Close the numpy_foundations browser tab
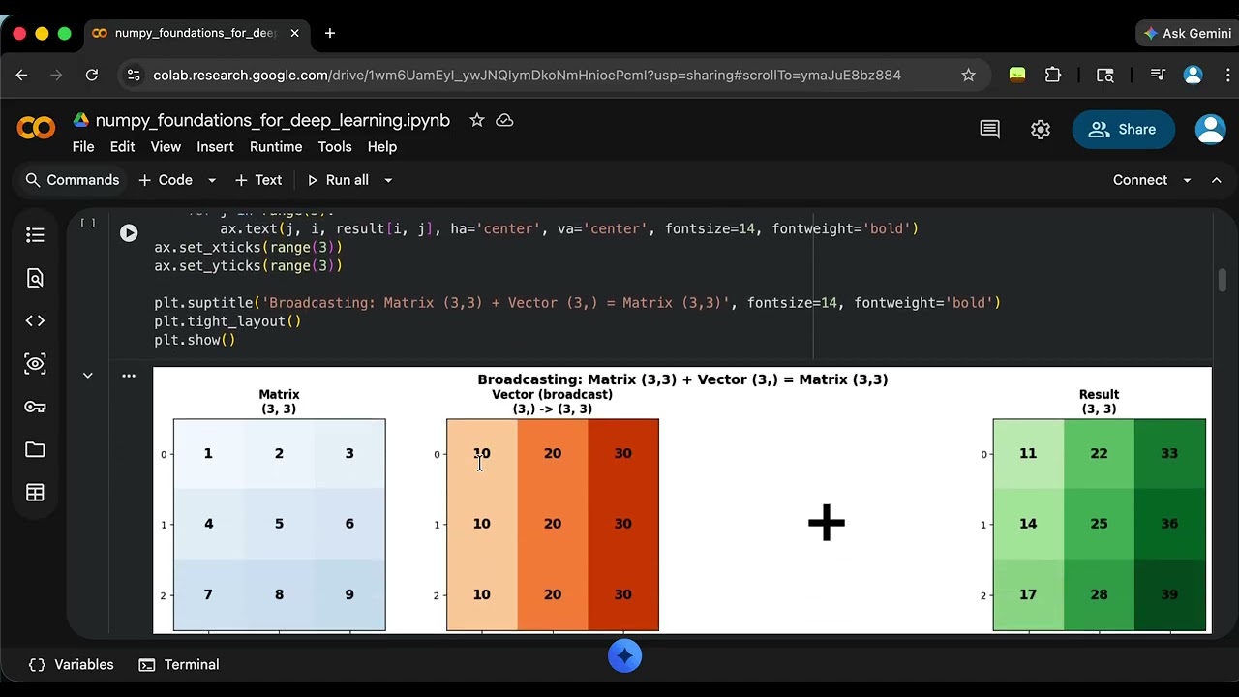The height and width of the screenshot is (697, 1239). pyautogui.click(x=294, y=33)
